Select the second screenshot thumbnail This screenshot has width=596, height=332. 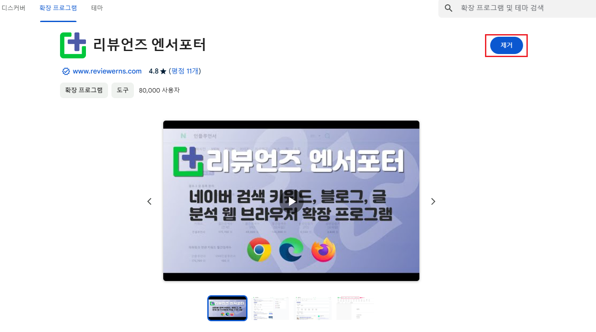[270, 308]
